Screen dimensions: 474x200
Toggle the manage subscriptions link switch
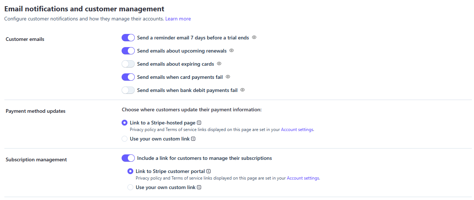click(x=128, y=158)
